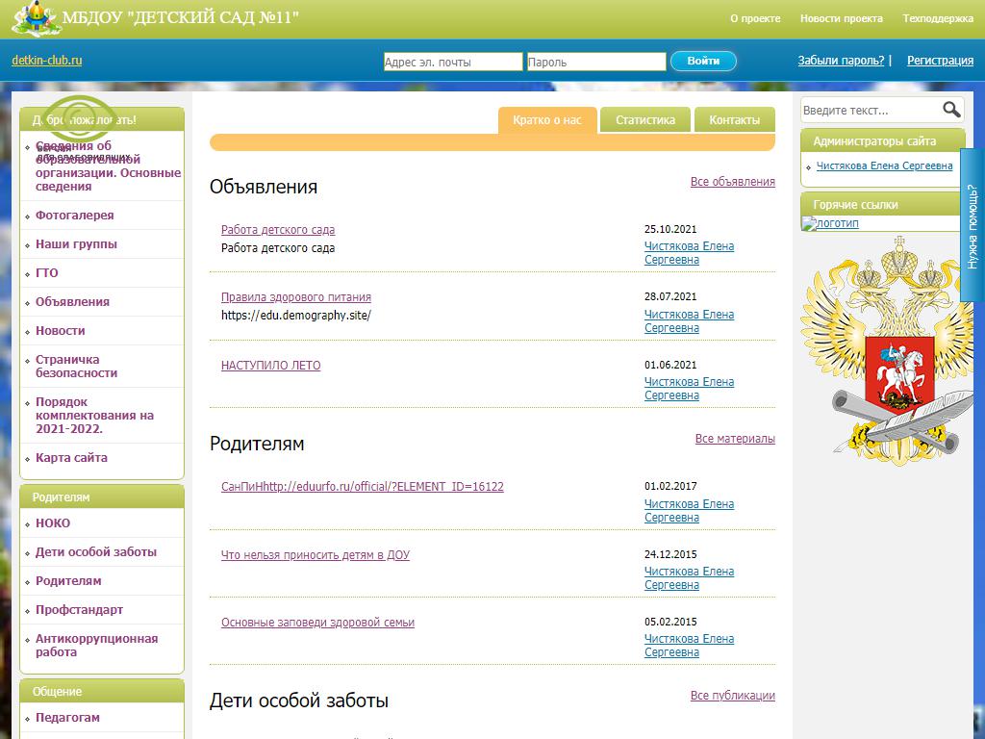
Task: Click the site search text field
Action: pos(869,110)
